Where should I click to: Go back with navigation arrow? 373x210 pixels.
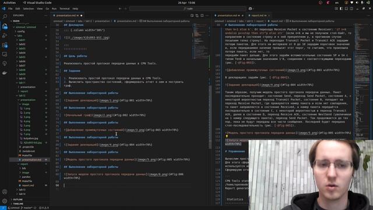(120, 9)
